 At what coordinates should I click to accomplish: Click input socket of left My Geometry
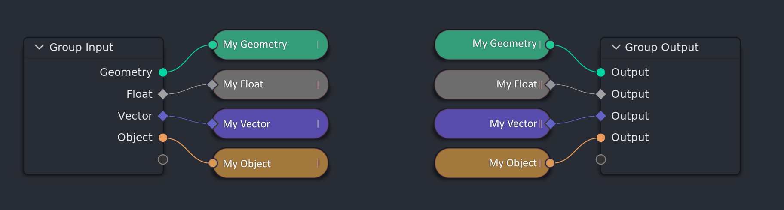point(213,45)
